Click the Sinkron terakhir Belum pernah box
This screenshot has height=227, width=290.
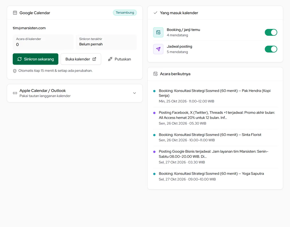point(106,42)
